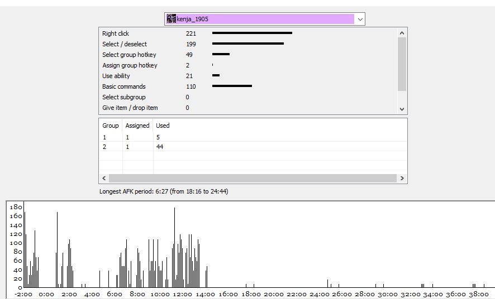
Task: Select the Right click row
Action: pyautogui.click(x=248, y=33)
